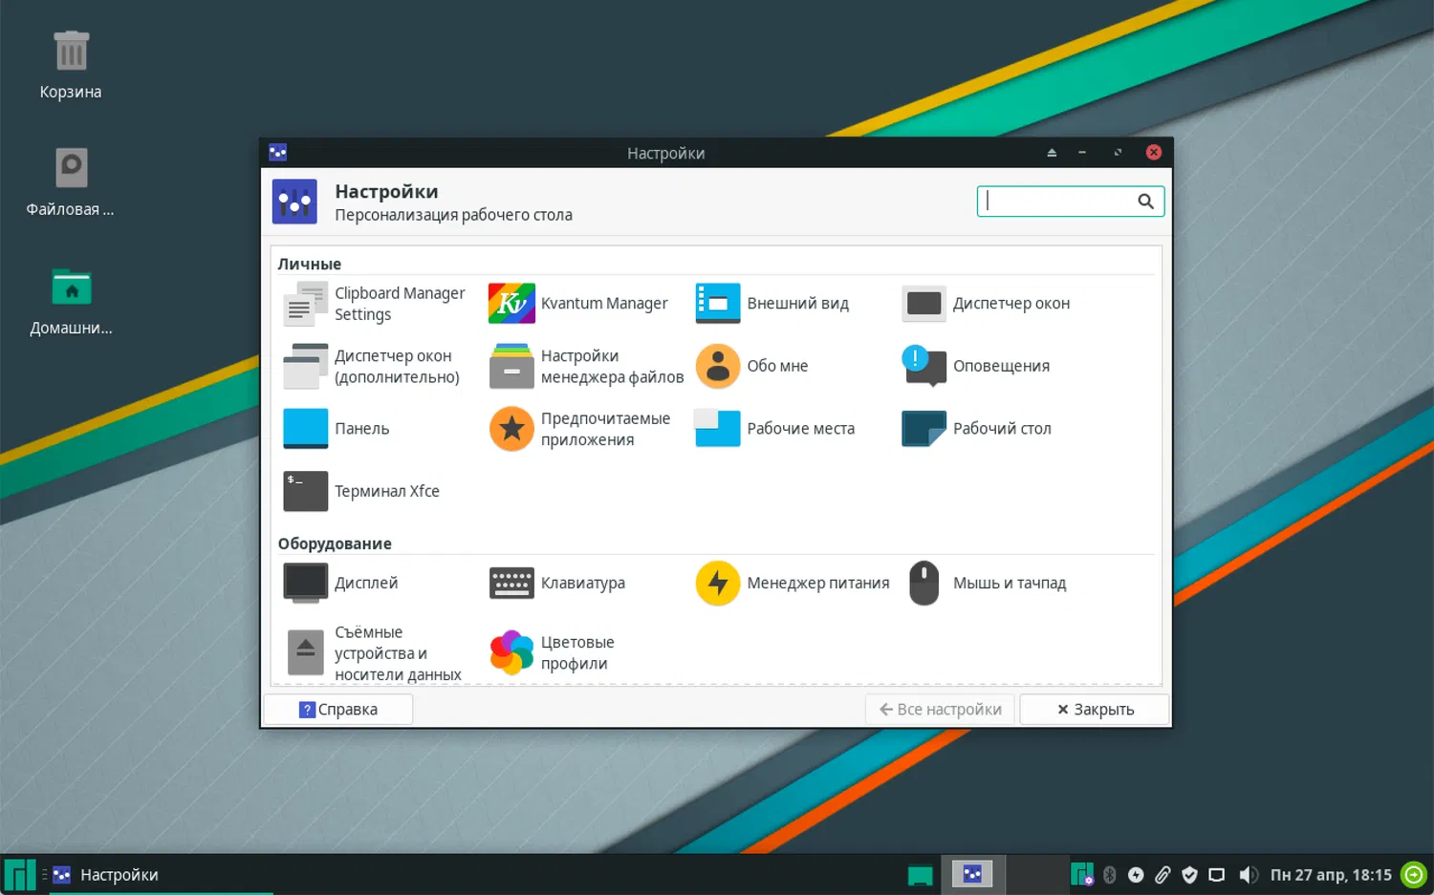This screenshot has height=895, width=1434.
Task: Click the volume icon in system tray
Action: click(x=1248, y=875)
